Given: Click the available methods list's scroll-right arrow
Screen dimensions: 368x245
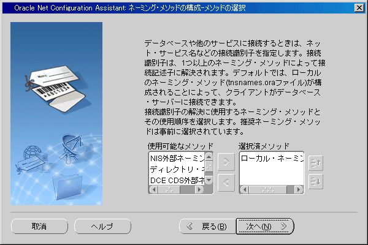Looking at the screenshot, I should point(199,189).
